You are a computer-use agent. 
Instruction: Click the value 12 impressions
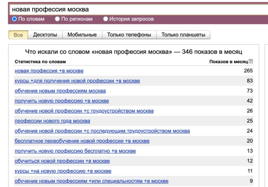[x=250, y=161]
